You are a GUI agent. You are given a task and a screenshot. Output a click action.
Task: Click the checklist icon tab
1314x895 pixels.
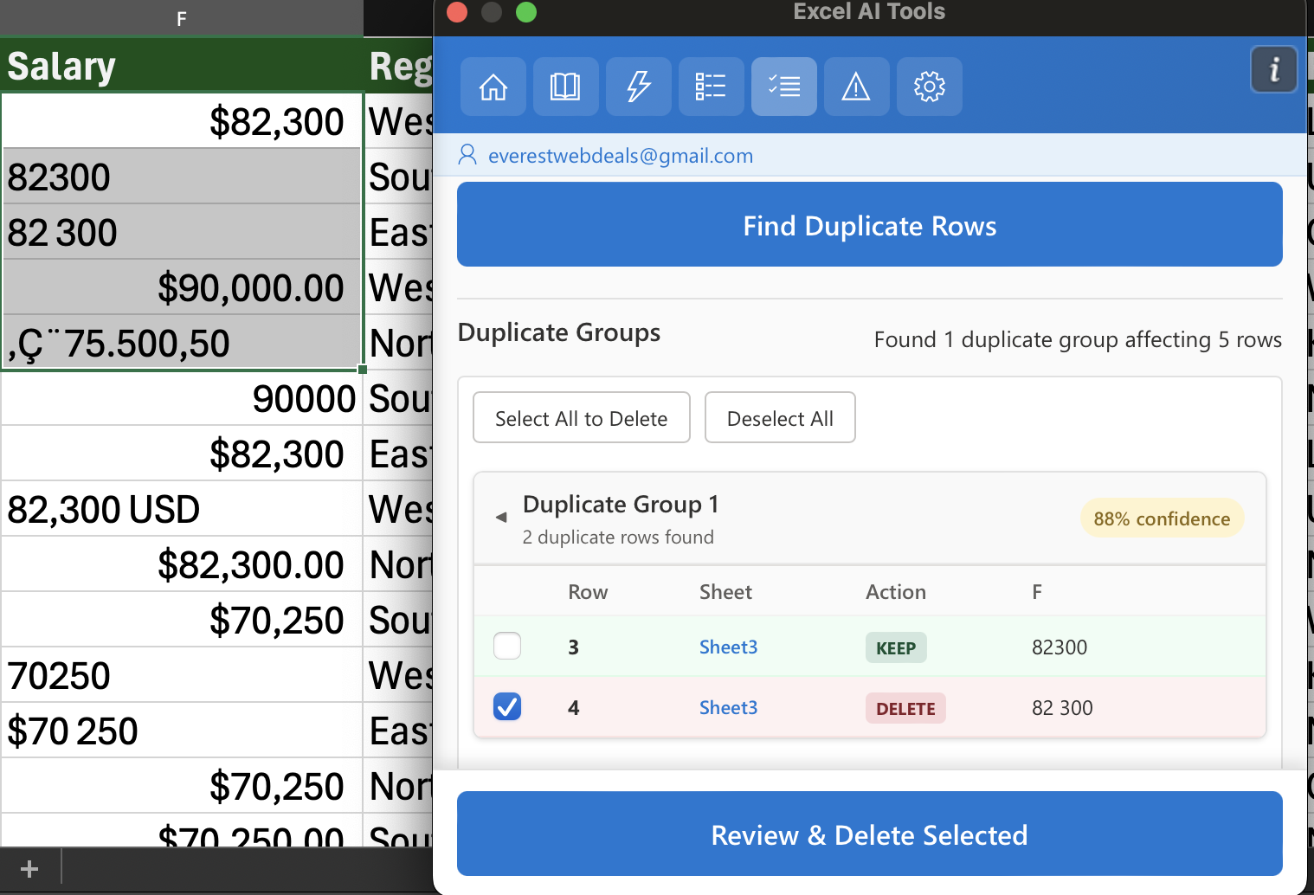(x=783, y=87)
